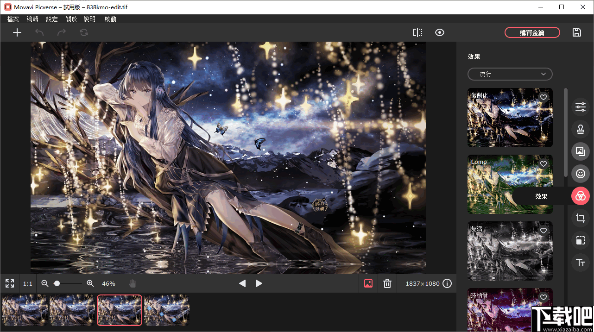Viewport: 594px width, 332px height.
Task: Open the face retouching smiley tool
Action: point(581,174)
